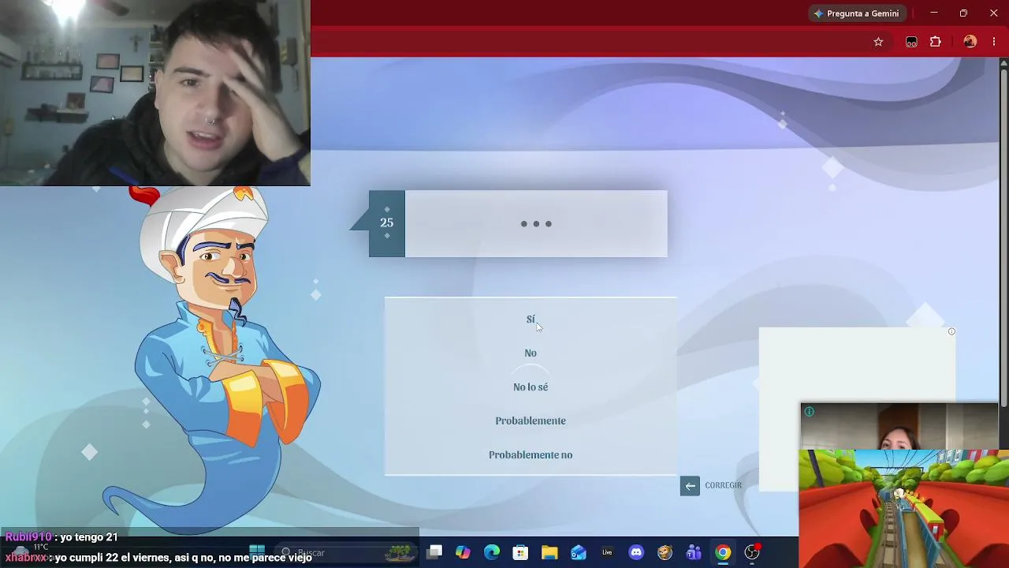Click the CORREGIR back arrow icon
The image size is (1009, 568).
pyautogui.click(x=690, y=486)
